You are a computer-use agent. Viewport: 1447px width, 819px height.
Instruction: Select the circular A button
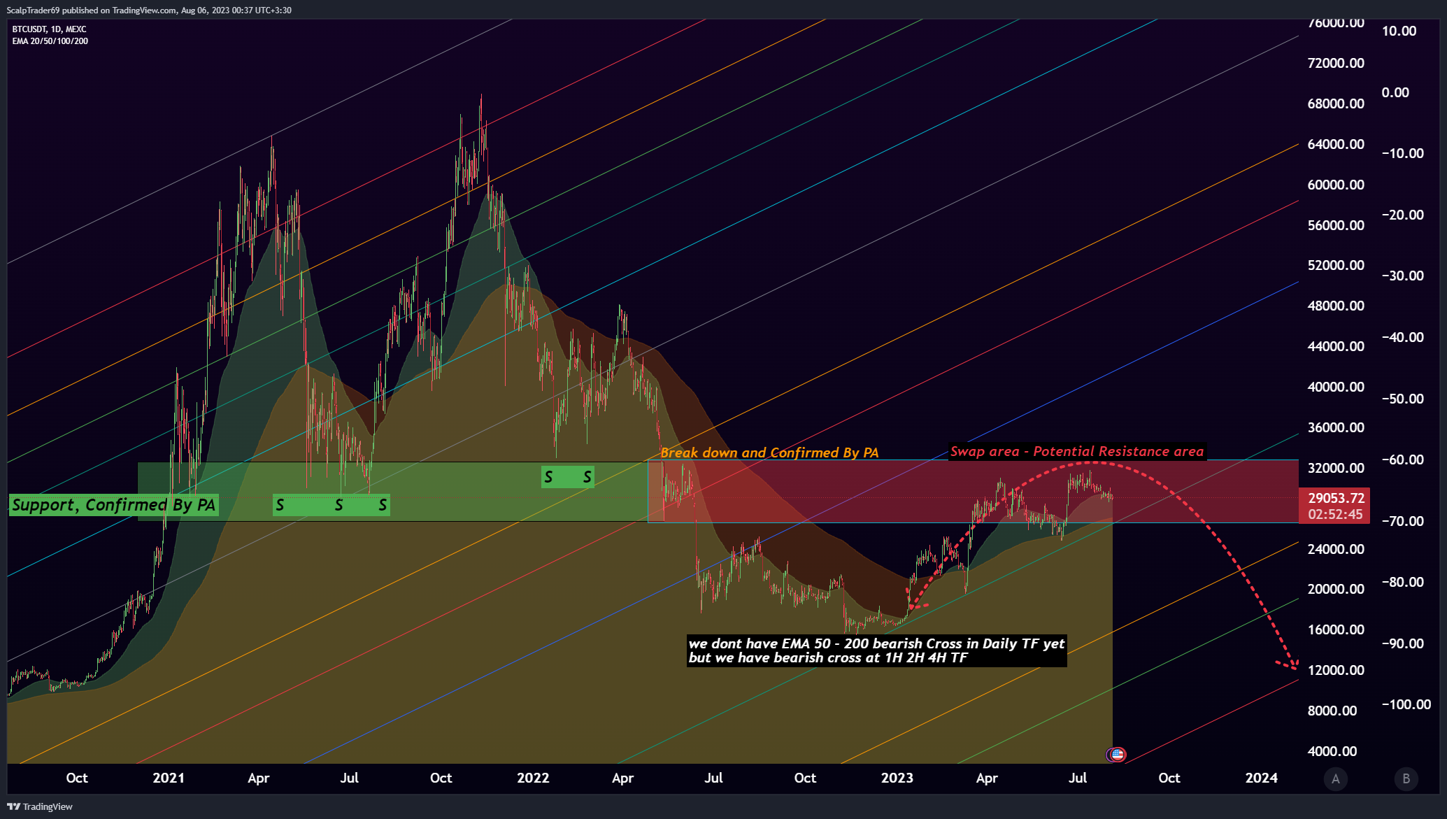pyautogui.click(x=1336, y=778)
